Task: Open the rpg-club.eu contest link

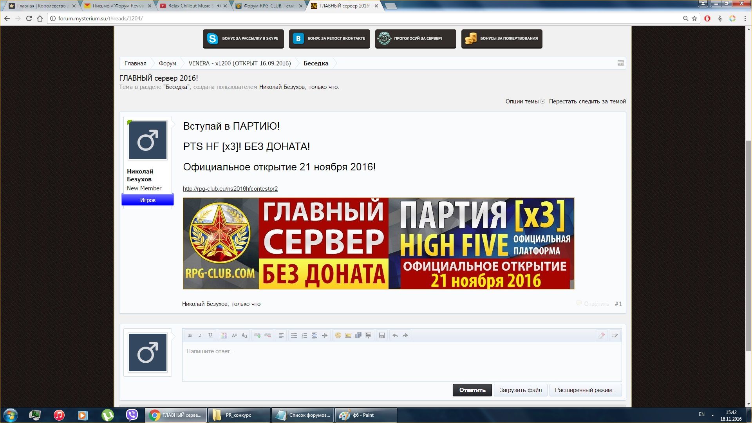Action: point(230,189)
